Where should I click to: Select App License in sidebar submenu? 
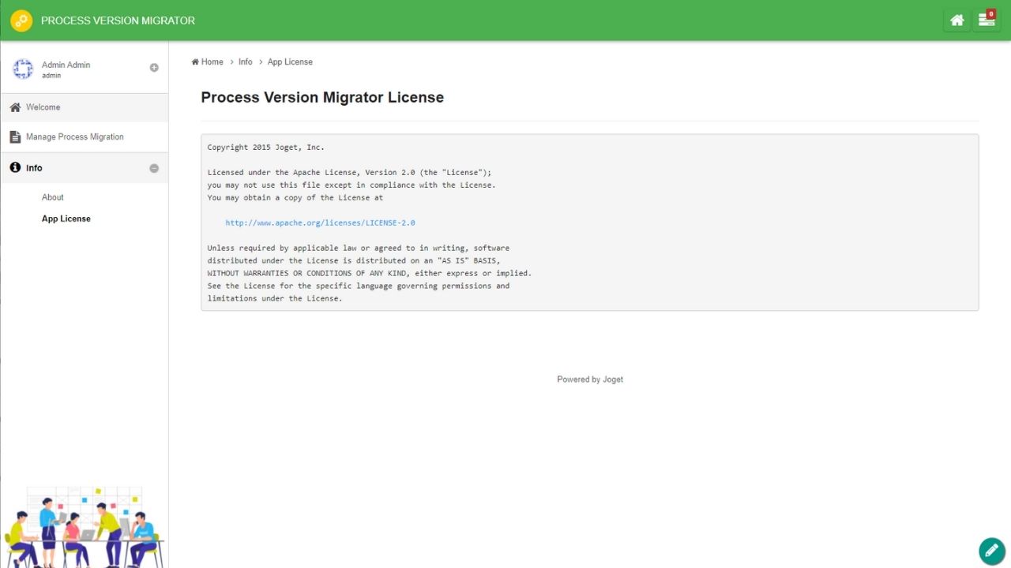66,219
